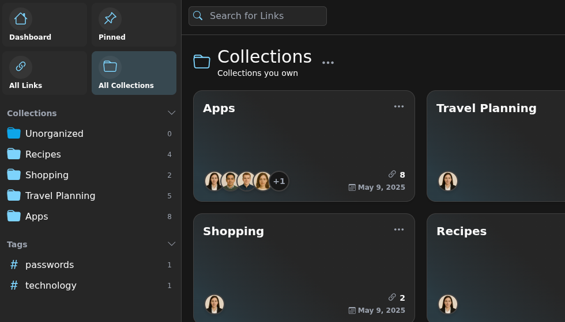Go to Pinned links
565x322 pixels.
134,24
